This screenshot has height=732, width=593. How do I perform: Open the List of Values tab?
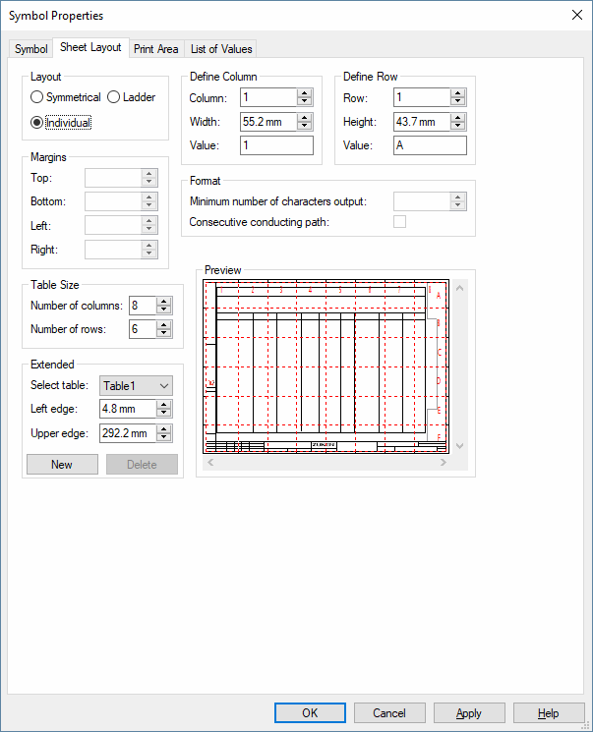[x=221, y=49]
